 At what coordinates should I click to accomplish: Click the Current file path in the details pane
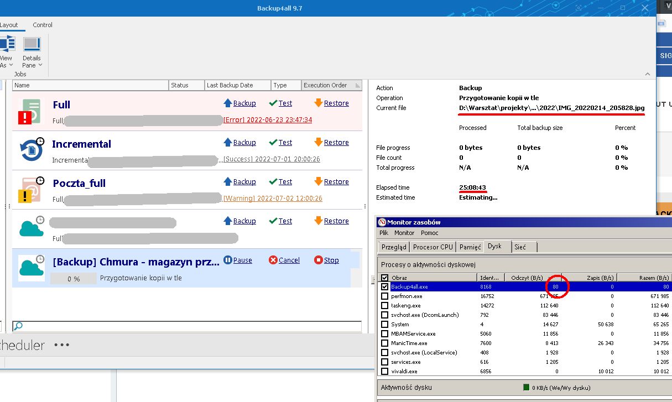click(552, 108)
